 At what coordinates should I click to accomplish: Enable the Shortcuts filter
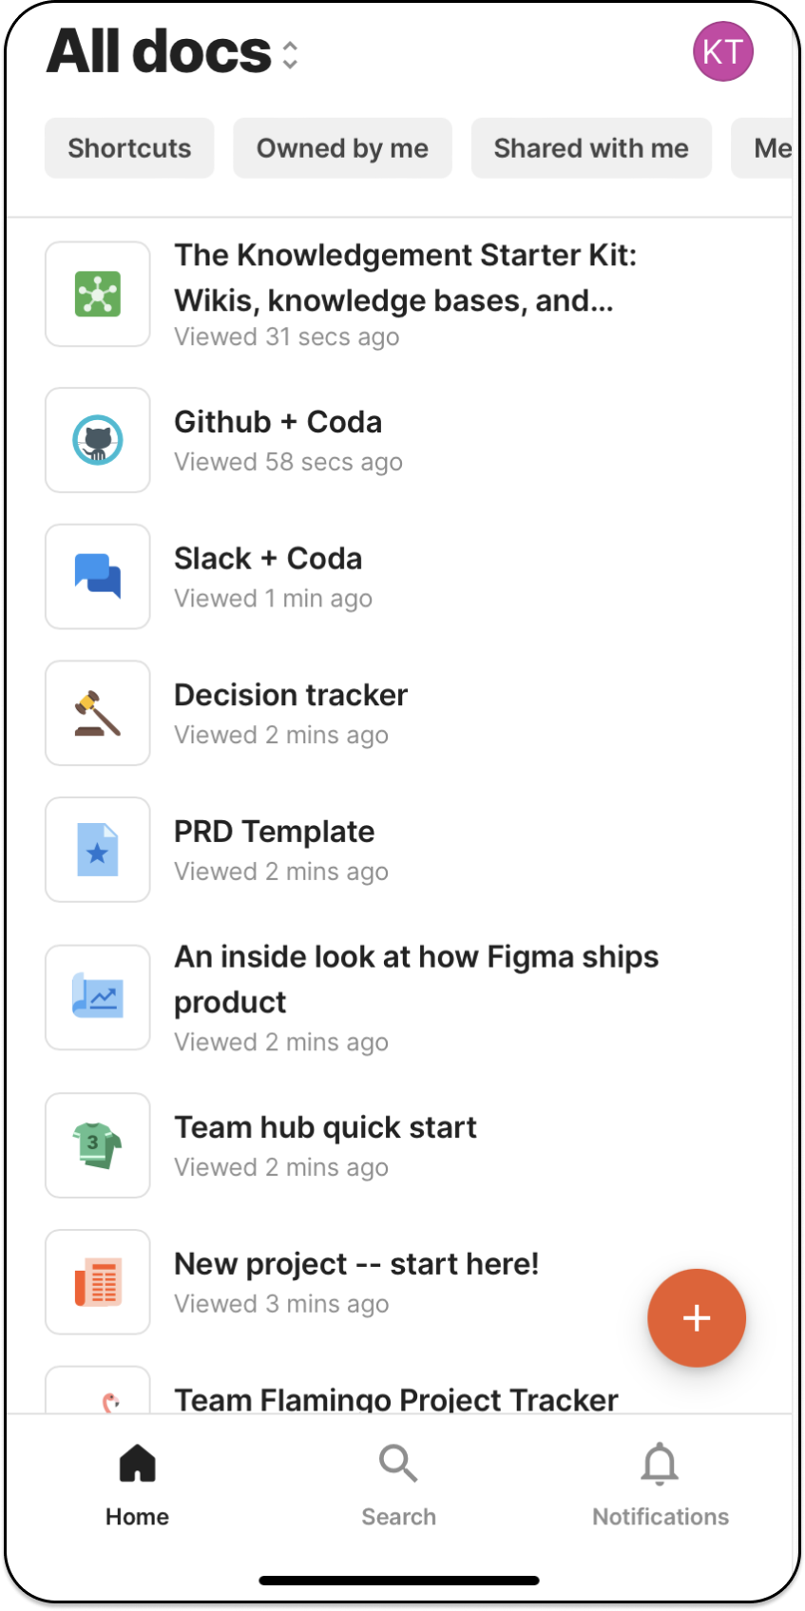[128, 148]
